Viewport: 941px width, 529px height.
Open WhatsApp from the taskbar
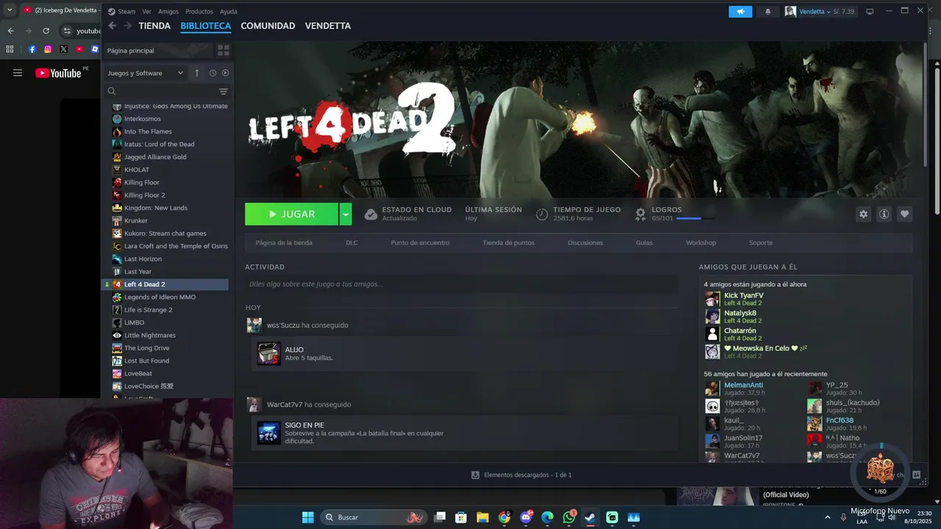(569, 517)
